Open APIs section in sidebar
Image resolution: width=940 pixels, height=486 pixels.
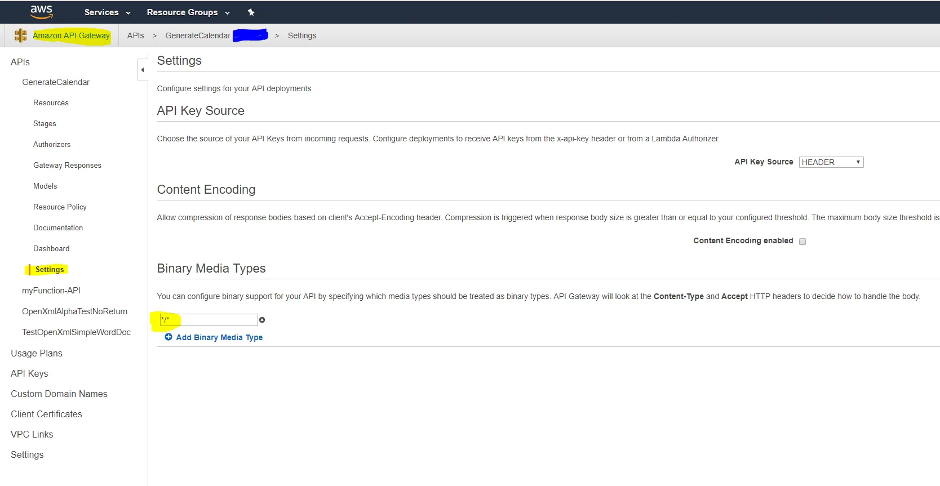coord(20,62)
